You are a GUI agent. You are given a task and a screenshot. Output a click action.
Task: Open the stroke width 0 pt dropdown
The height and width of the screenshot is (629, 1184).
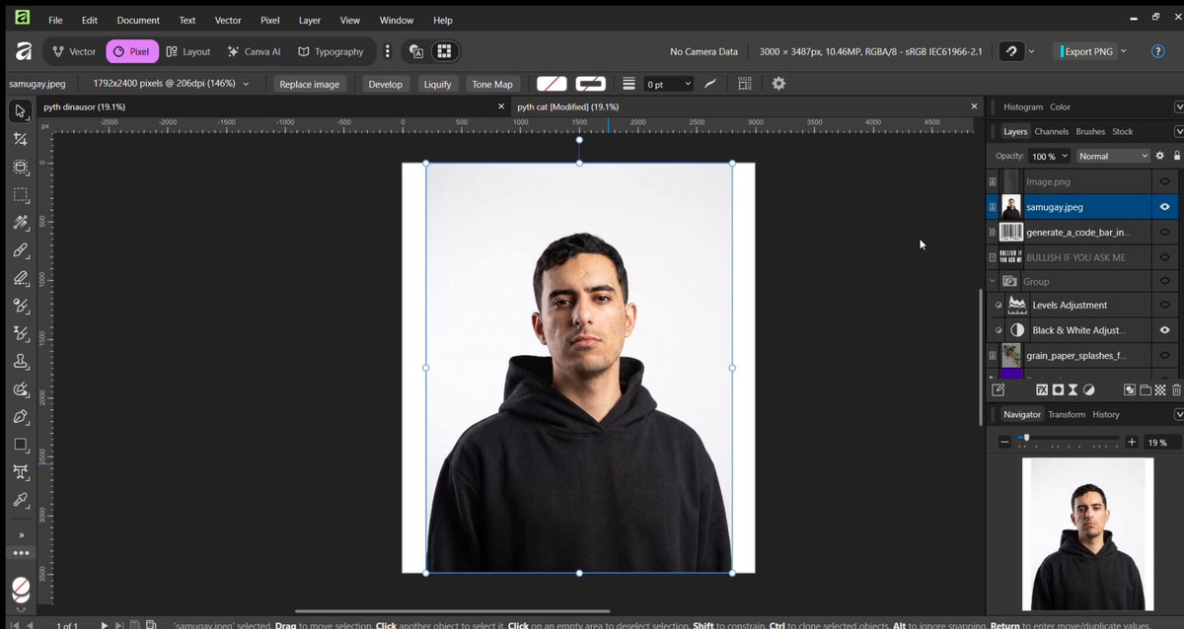(669, 84)
